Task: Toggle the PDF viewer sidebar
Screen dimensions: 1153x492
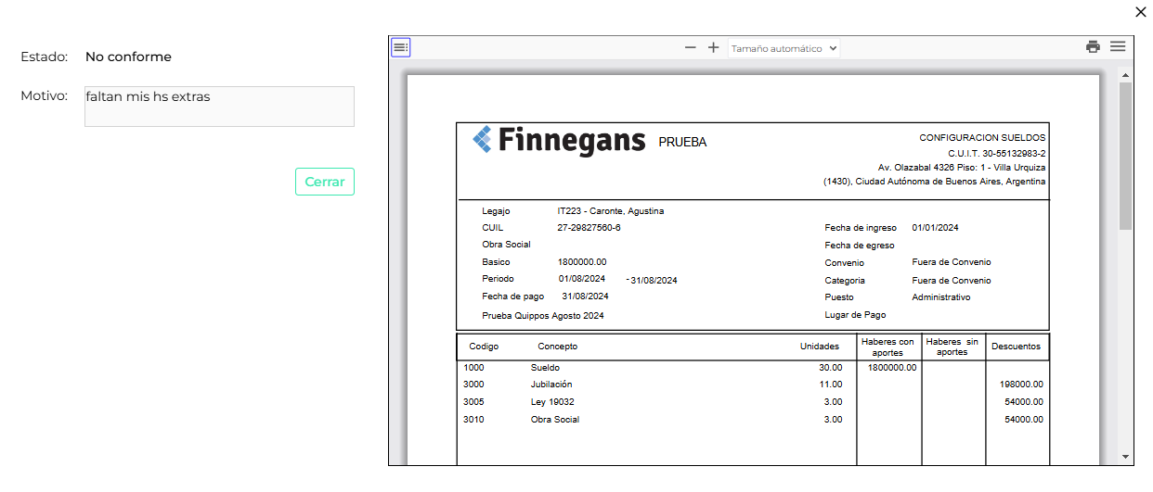Action: [x=400, y=47]
